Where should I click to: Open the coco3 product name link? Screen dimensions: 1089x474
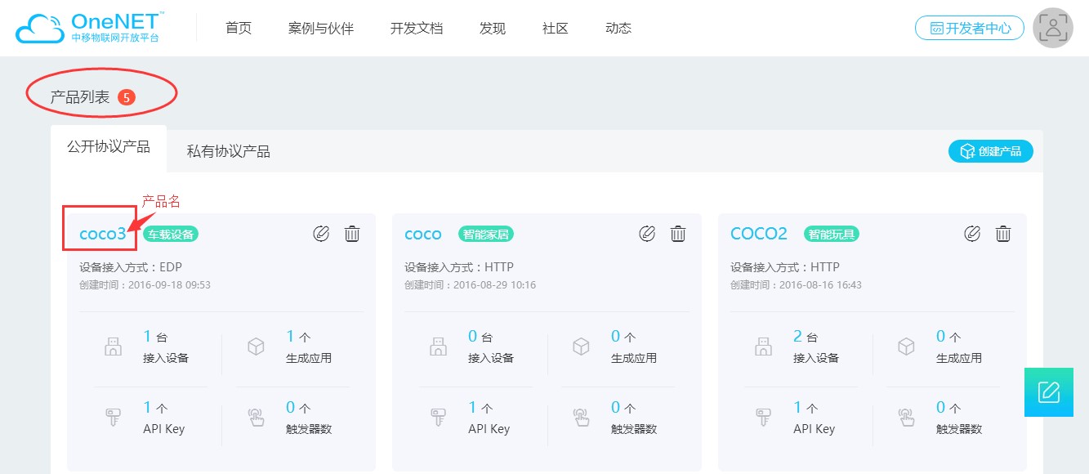pyautogui.click(x=103, y=235)
